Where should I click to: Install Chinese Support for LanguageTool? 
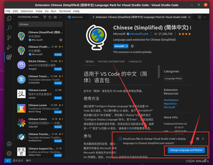[58, 155]
